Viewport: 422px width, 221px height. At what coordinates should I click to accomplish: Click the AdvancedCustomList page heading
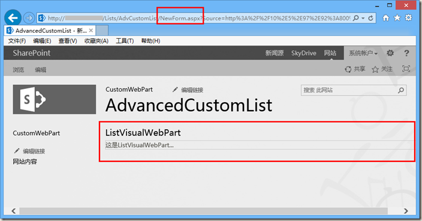[x=189, y=105]
